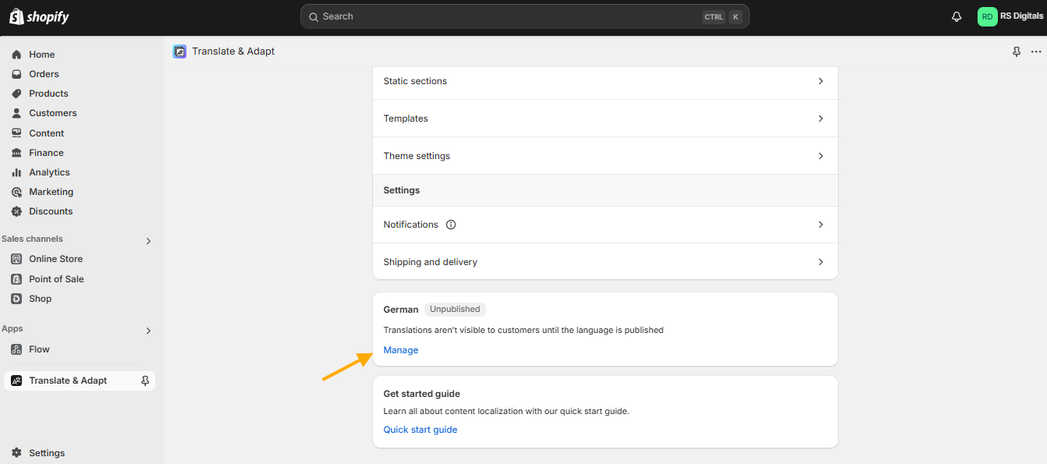Click the info icon next to Notifications
The image size is (1047, 464).
(x=451, y=225)
